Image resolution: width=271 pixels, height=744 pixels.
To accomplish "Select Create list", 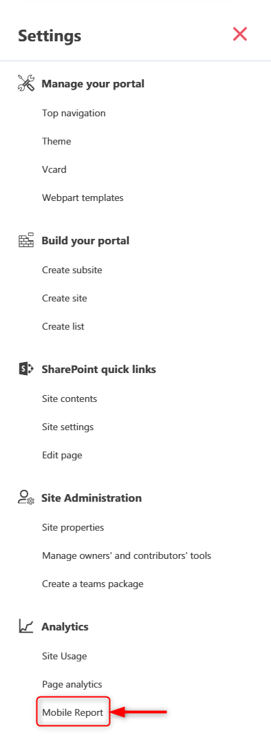I will [63, 326].
